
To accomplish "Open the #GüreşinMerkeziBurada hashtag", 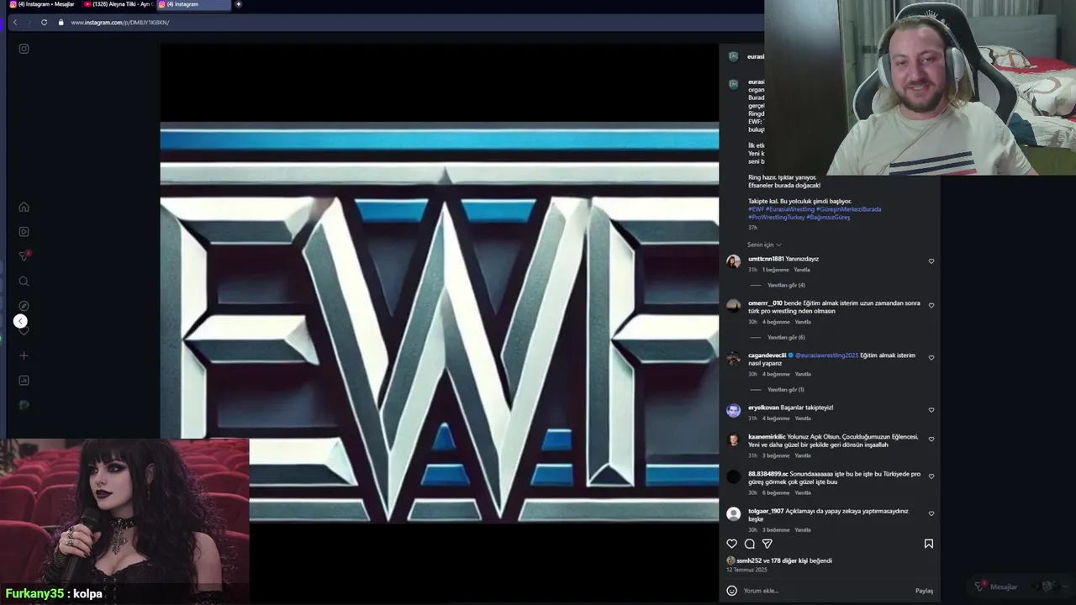I will pos(849,209).
